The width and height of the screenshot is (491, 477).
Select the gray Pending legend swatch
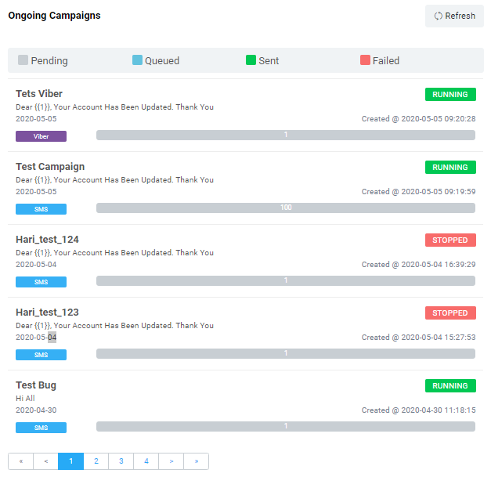(23, 60)
